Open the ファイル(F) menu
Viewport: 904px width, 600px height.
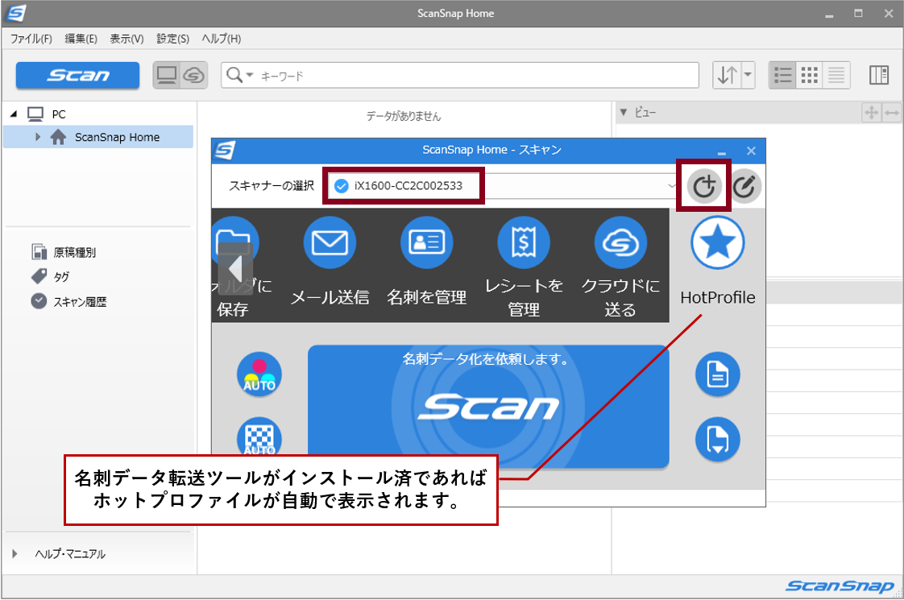click(31, 39)
